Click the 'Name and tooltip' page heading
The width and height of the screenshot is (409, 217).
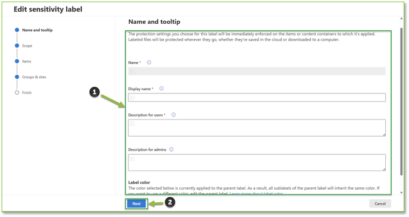click(154, 22)
